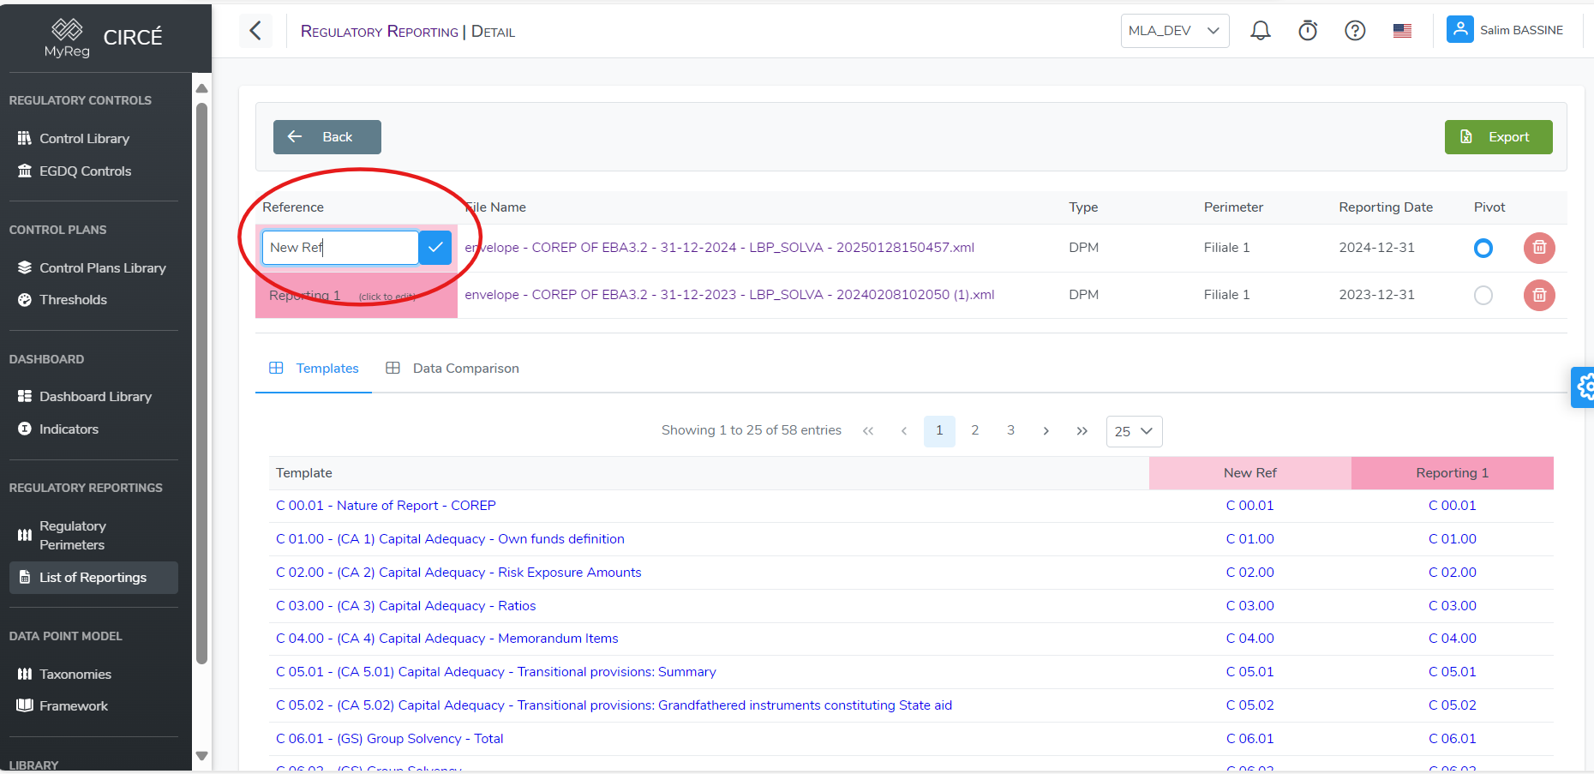The image size is (1594, 774).
Task: Open the Thresholds section in the sidebar
Action: click(x=73, y=299)
